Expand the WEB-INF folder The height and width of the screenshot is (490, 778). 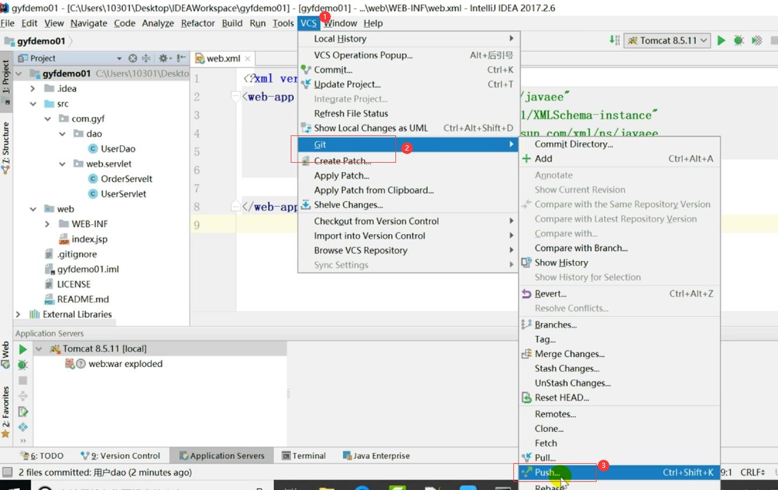(48, 224)
